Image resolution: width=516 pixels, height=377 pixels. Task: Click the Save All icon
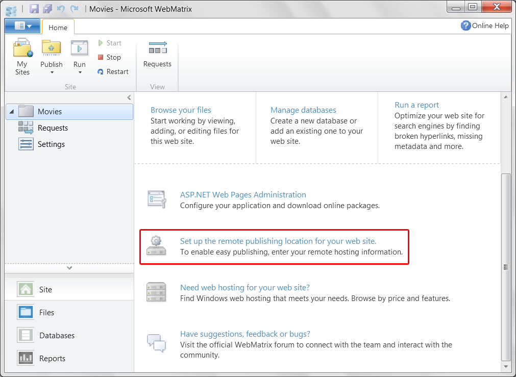47,9
